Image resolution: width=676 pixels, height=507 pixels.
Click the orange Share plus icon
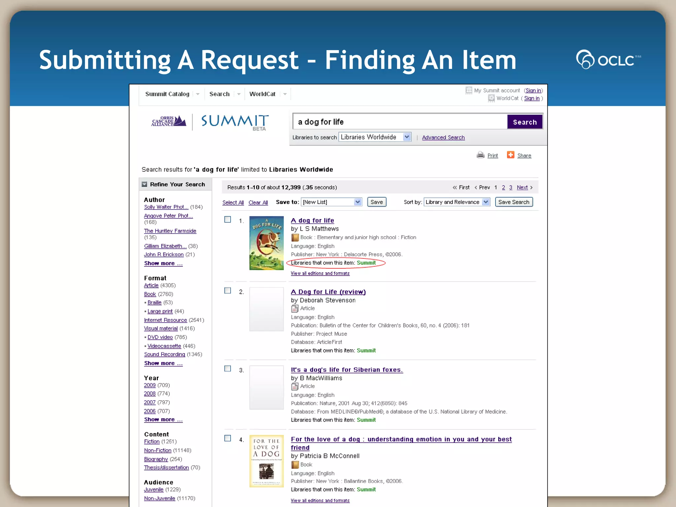pyautogui.click(x=510, y=155)
